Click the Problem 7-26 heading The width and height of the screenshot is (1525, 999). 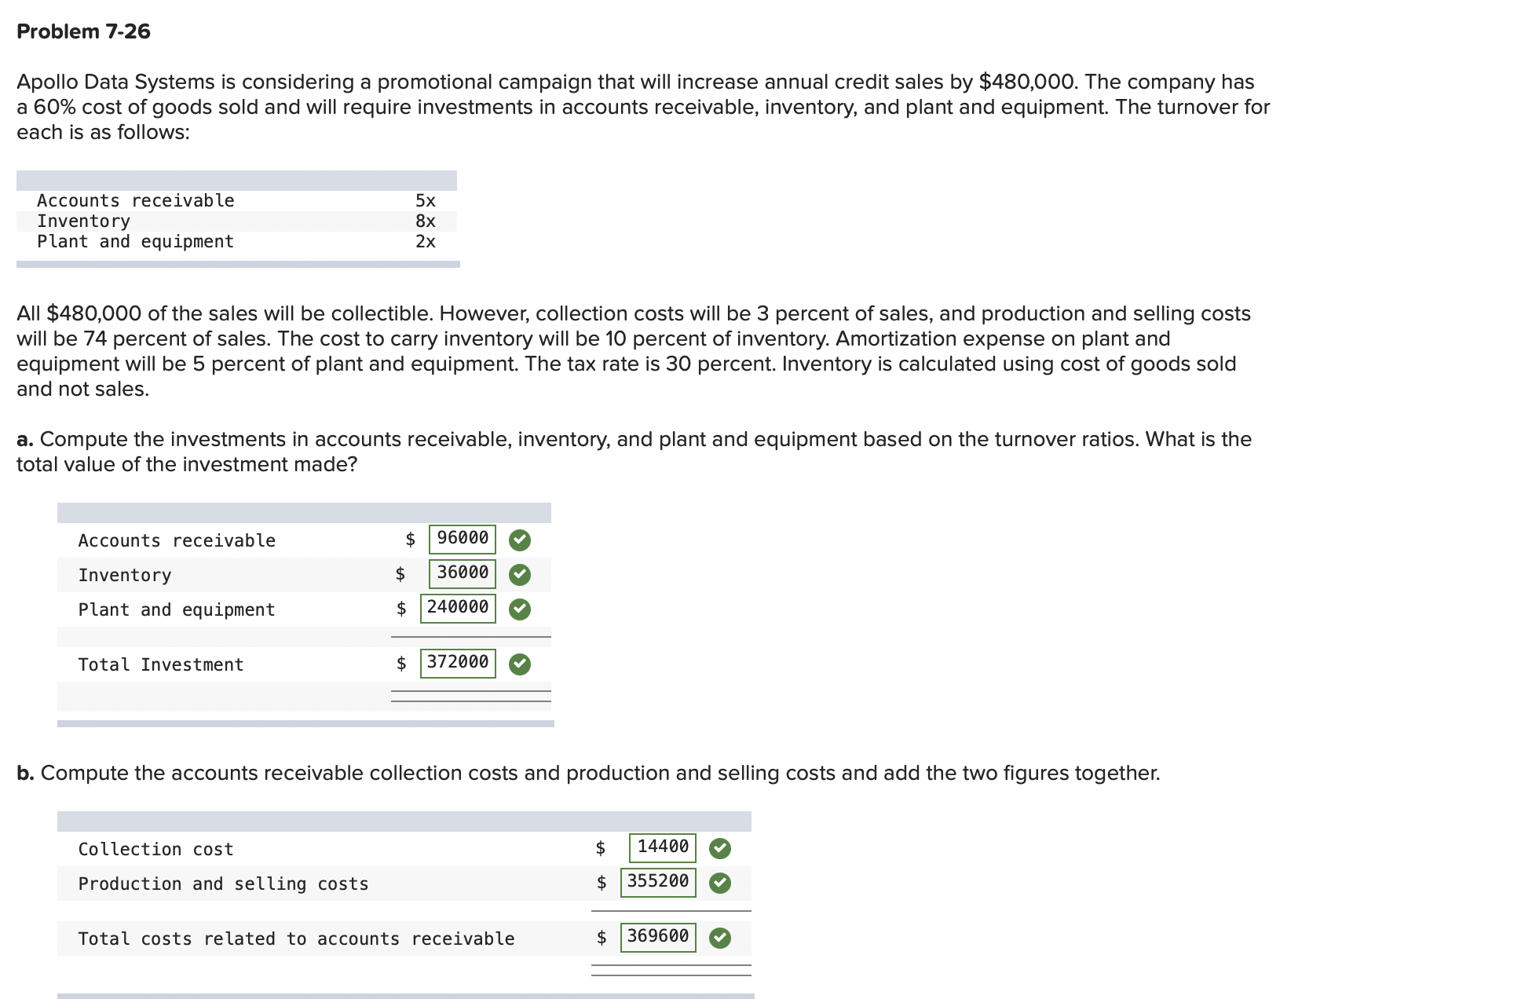pos(83,32)
